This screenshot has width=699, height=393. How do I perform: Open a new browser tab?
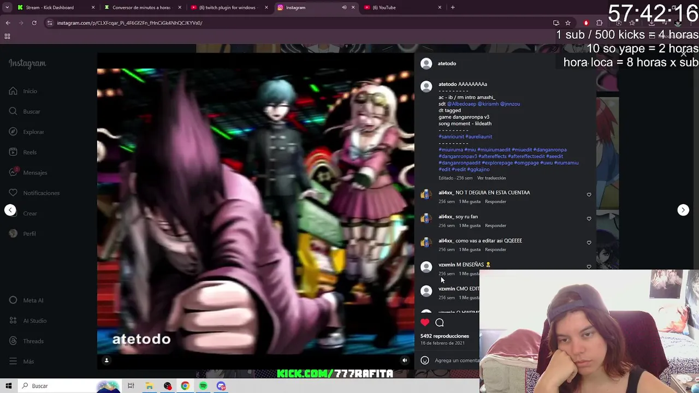(x=453, y=8)
